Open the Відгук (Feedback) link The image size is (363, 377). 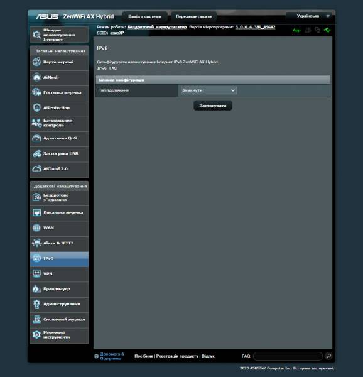pyautogui.click(x=208, y=356)
